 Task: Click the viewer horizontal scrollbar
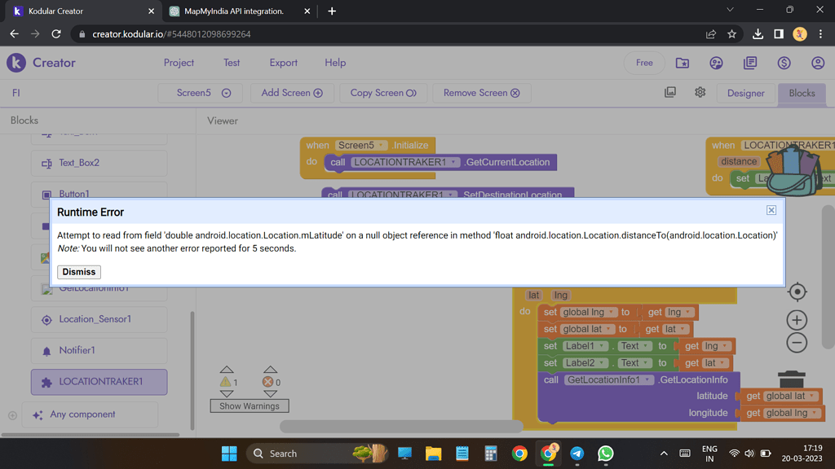click(x=401, y=426)
